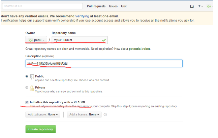Open Gist in the top navigation
Screen dimensions: 218x138
click(124, 6)
